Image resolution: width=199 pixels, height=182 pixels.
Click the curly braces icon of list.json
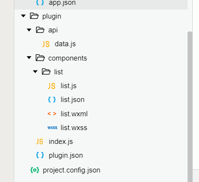pyautogui.click(x=52, y=100)
